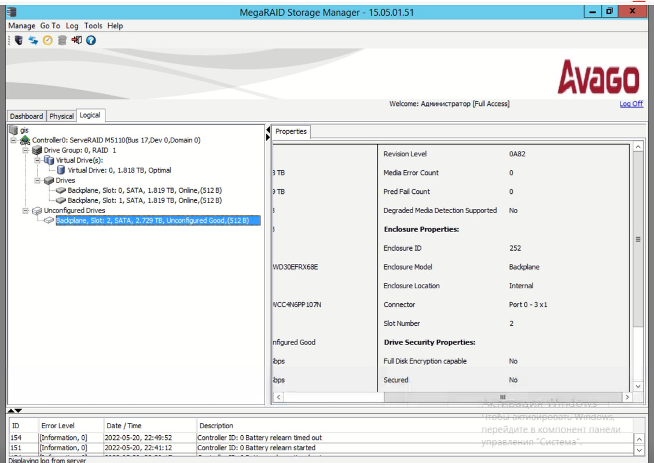This screenshot has height=463, width=654.
Task: Switch to the Physical tab
Action: pyautogui.click(x=61, y=116)
